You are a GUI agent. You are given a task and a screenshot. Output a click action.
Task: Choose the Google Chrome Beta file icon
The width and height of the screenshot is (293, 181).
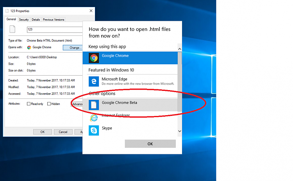(x=94, y=105)
